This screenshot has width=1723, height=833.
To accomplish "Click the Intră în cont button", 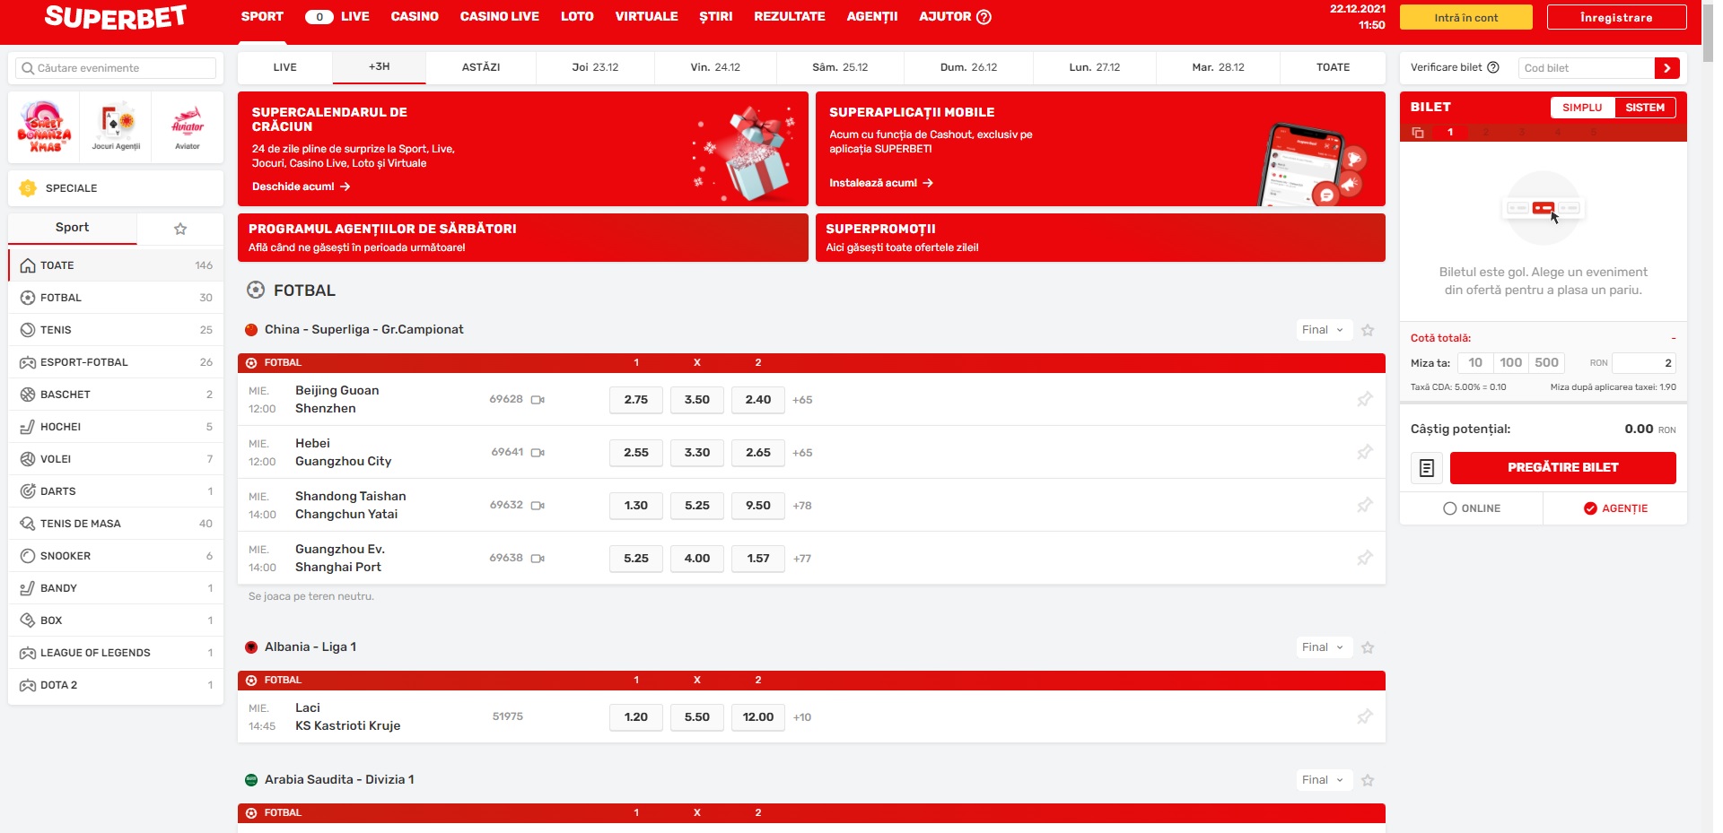I will (x=1466, y=17).
